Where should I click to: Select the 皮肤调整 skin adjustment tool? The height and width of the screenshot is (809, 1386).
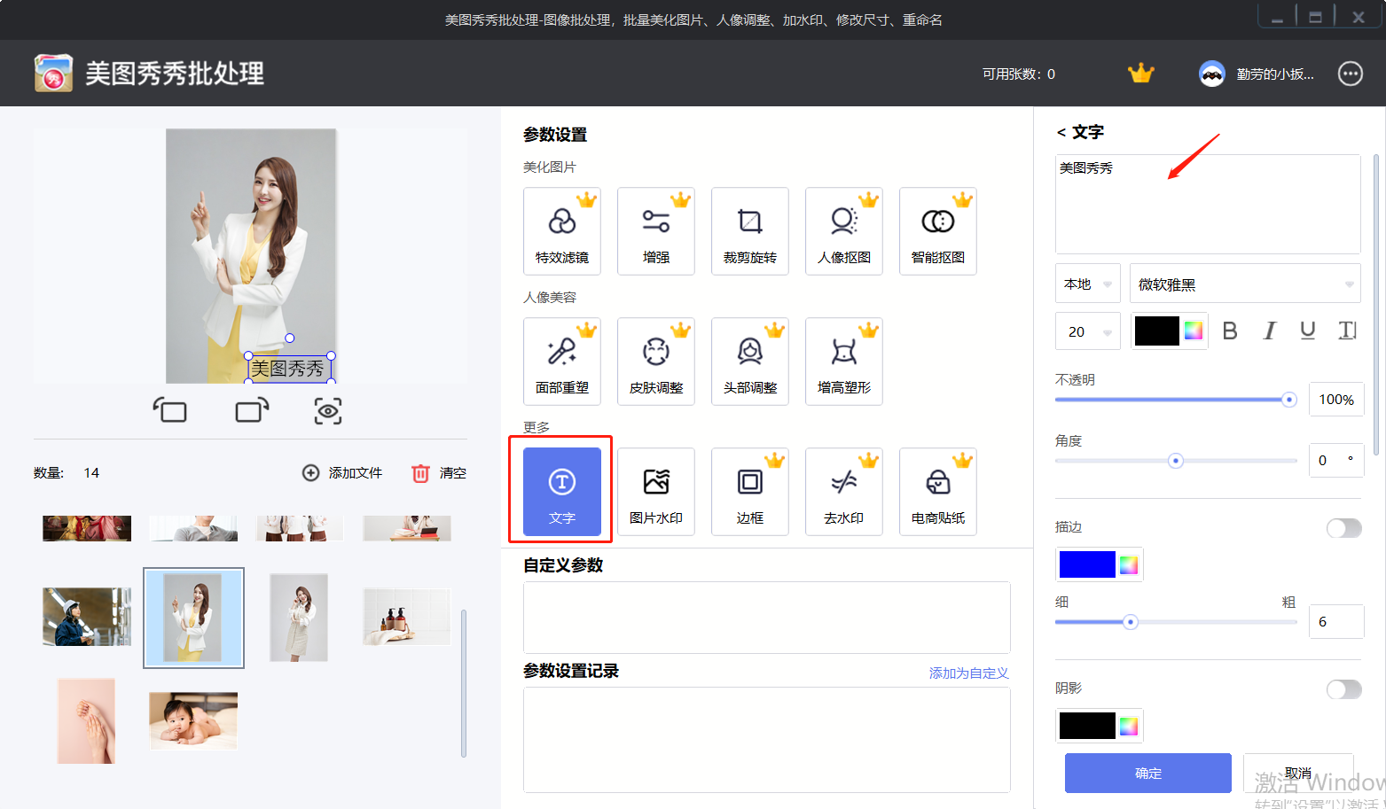[x=656, y=362]
